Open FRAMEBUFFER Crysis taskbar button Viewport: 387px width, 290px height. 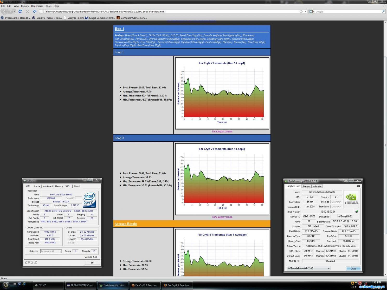click(81, 285)
